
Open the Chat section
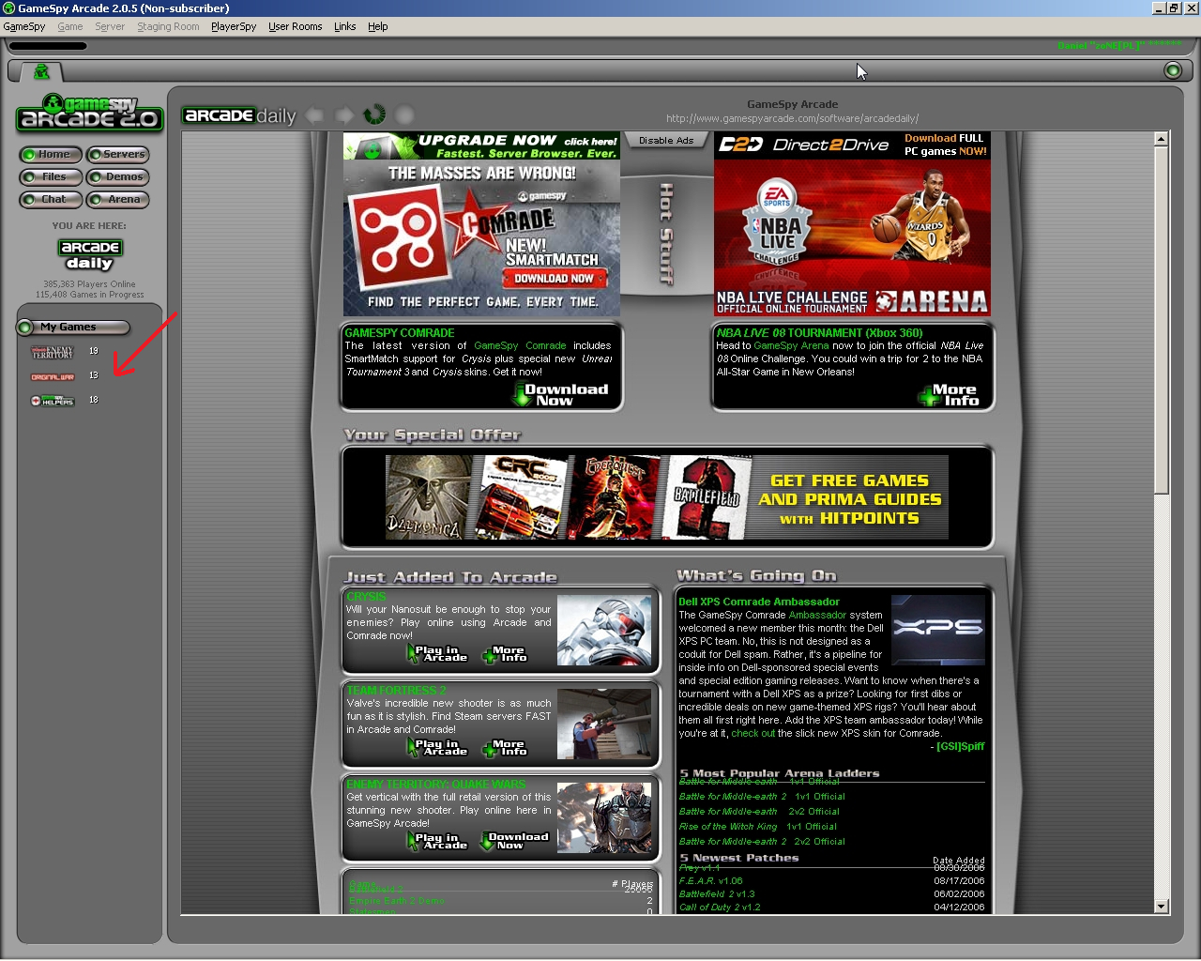tap(51, 200)
